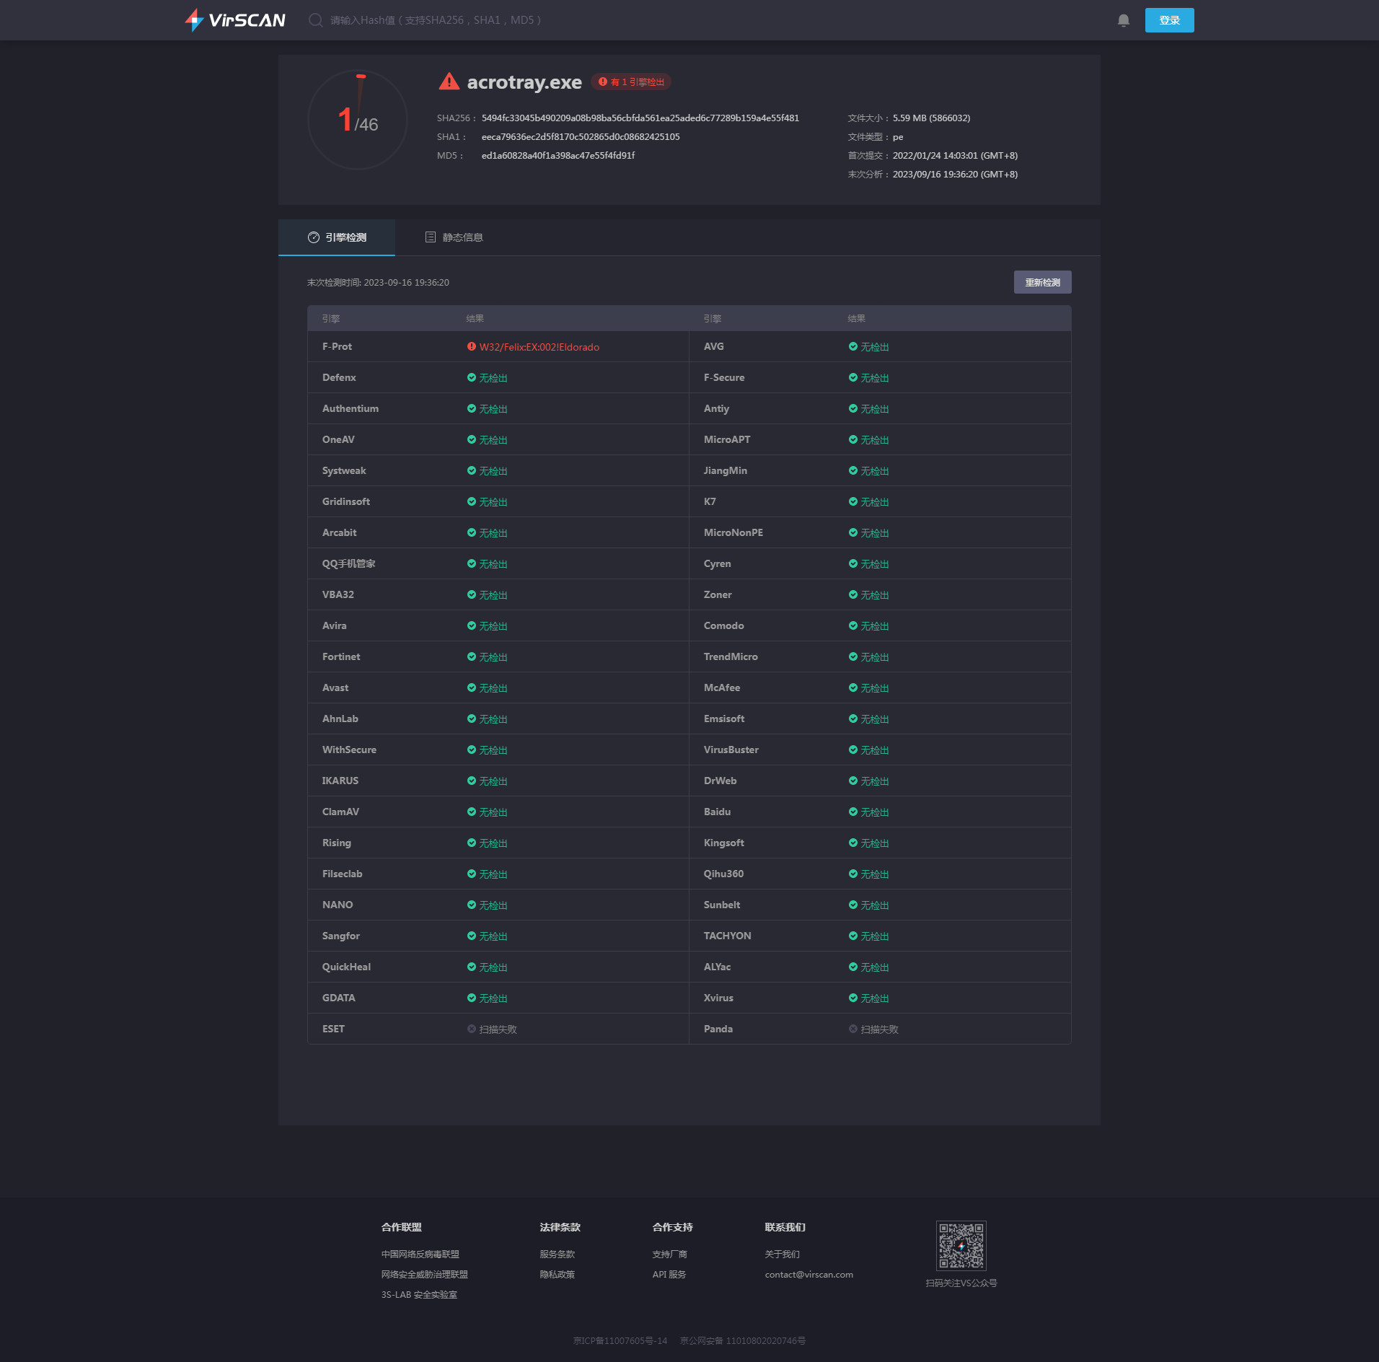1379x1362 pixels.
Task: Click the 登录 login button
Action: tap(1169, 20)
